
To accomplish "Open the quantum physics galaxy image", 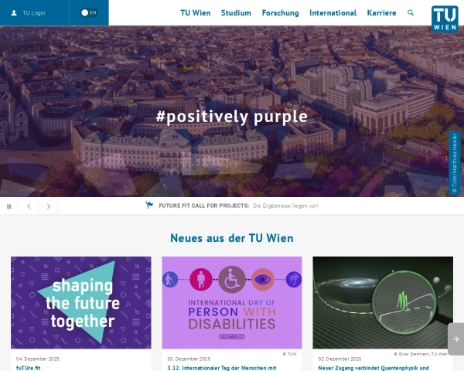I will [383, 303].
